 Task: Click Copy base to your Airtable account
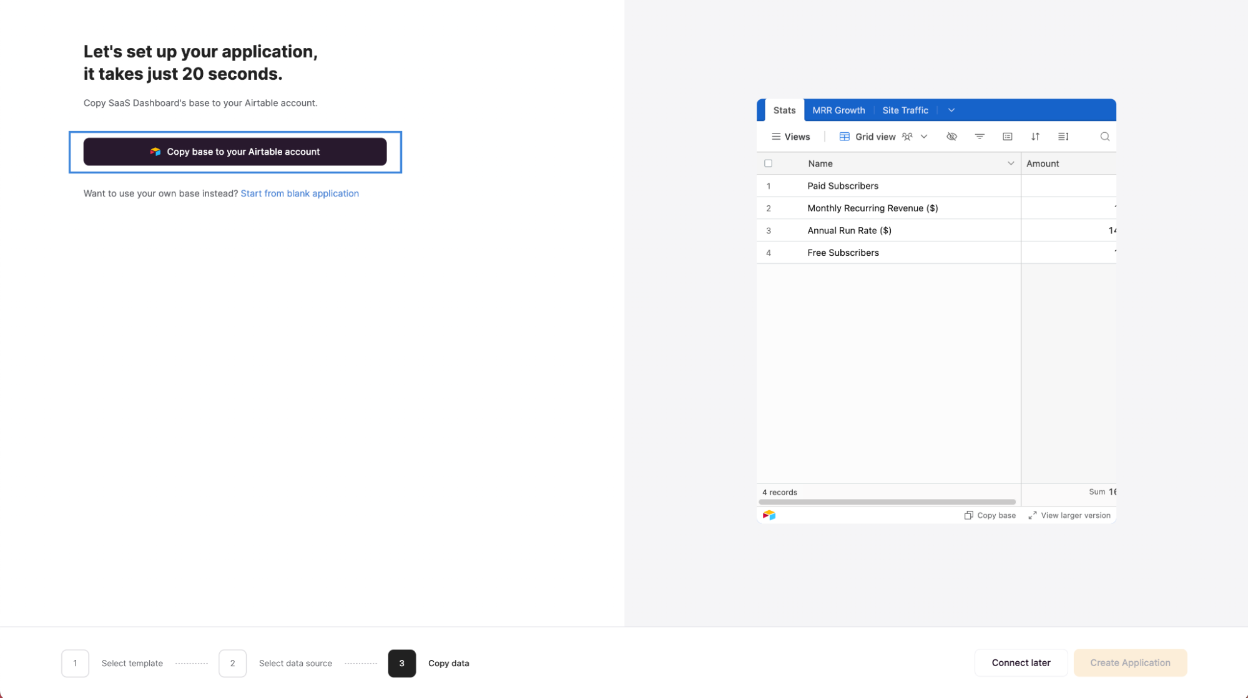click(x=235, y=152)
